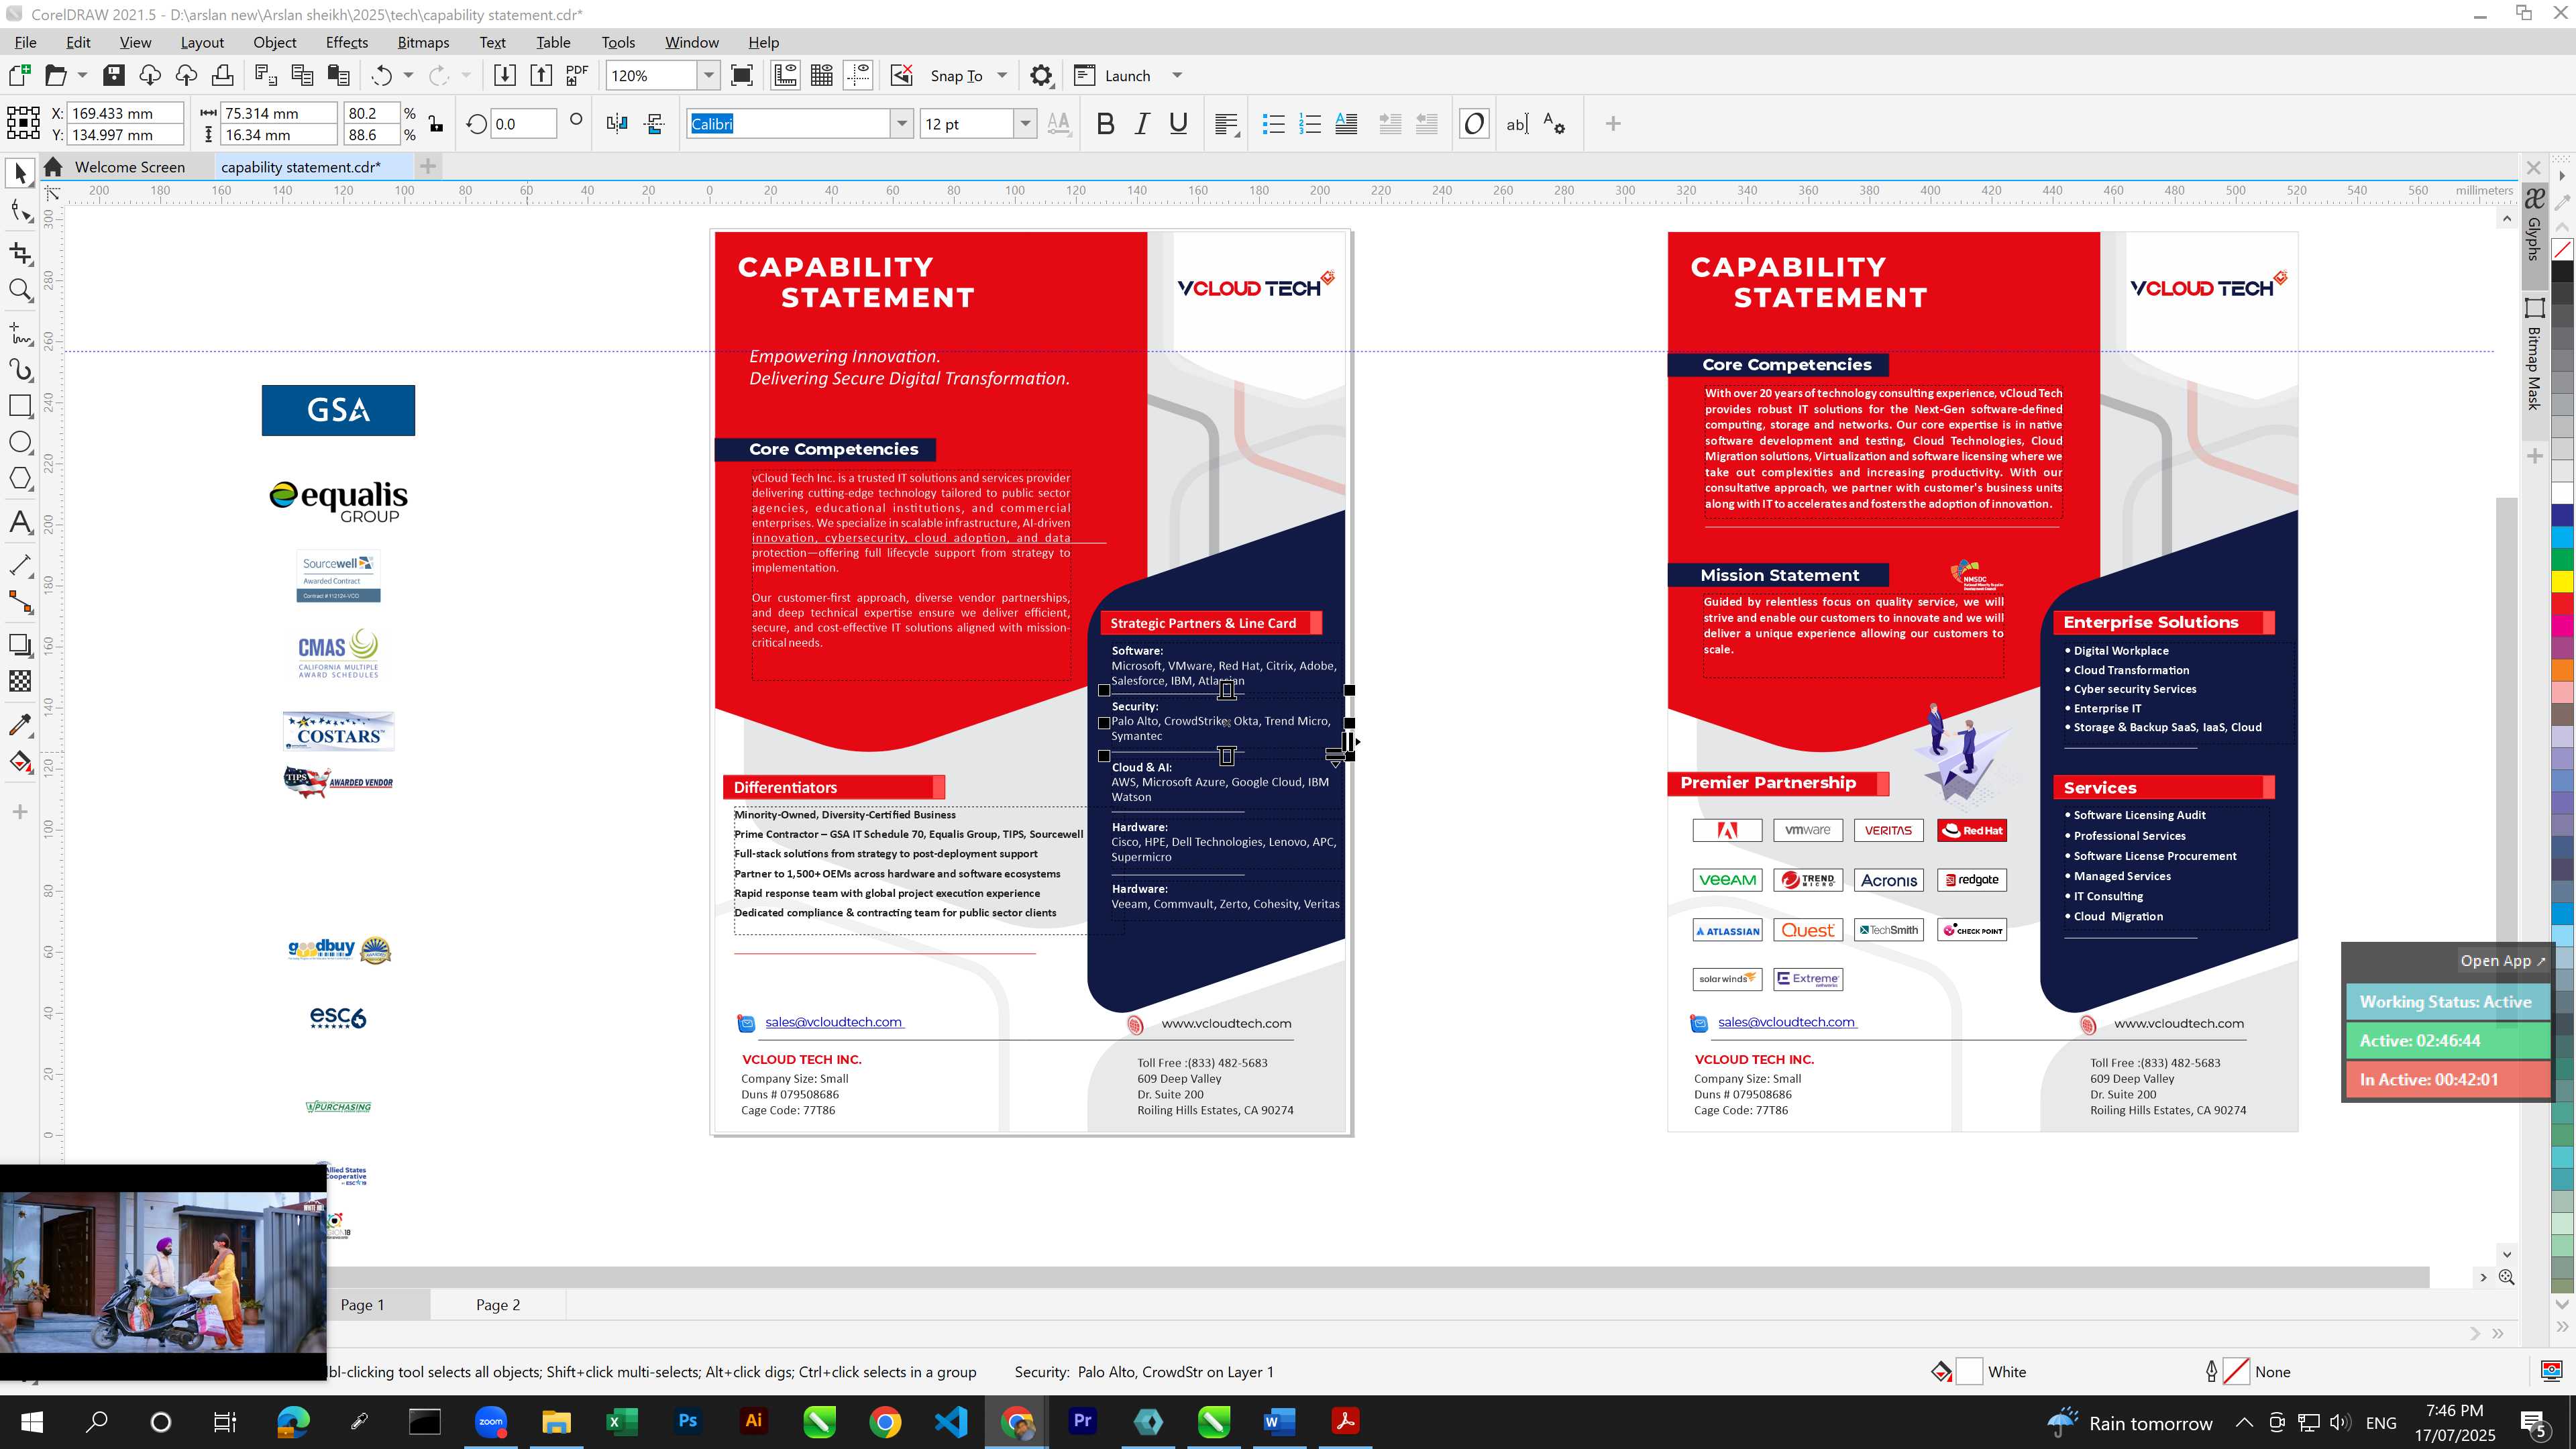Image resolution: width=2576 pixels, height=1449 pixels.
Task: Click the White fill swatch in status bar
Action: [1969, 1372]
